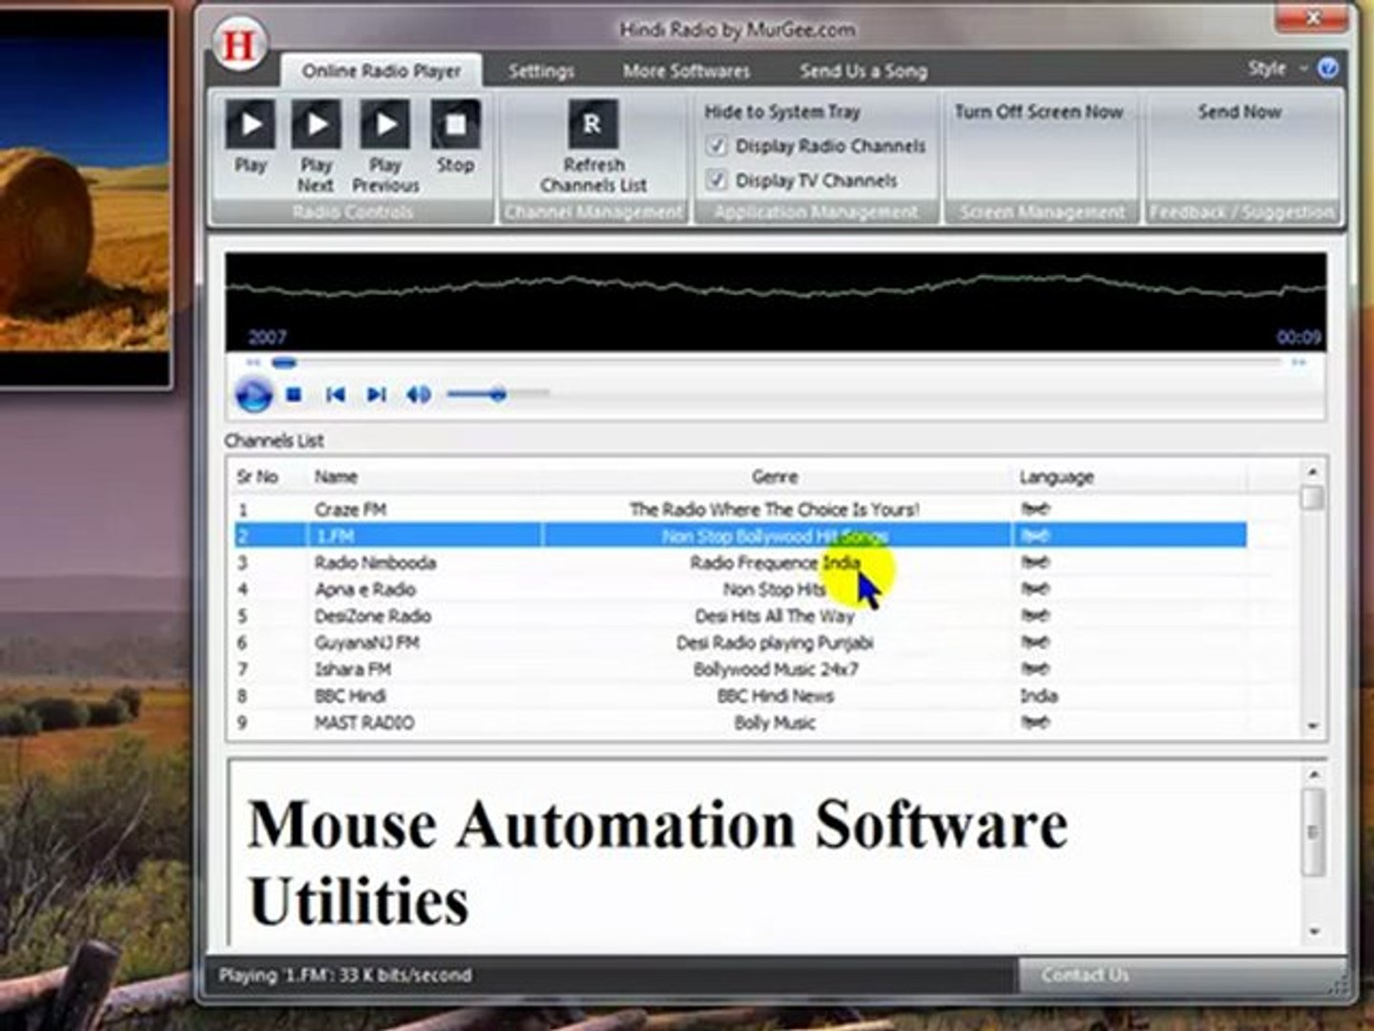Sort by the Sr No column header
Screen dimensions: 1374x1031
coord(257,476)
